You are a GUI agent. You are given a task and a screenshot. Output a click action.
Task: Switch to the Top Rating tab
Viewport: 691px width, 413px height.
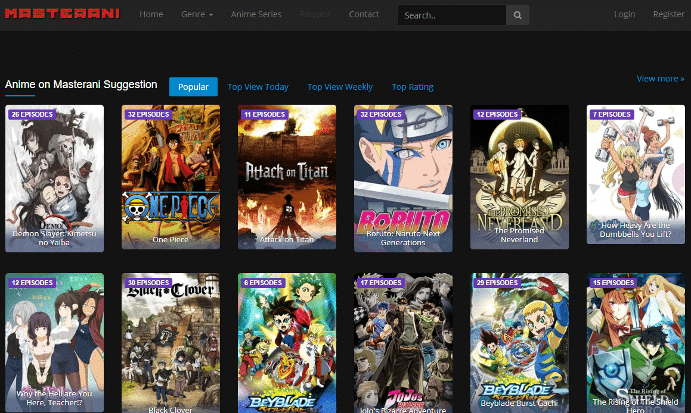click(x=413, y=87)
